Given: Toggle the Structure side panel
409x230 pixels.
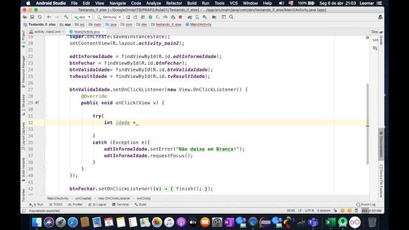Looking at the screenshot, I should (x=24, y=105).
